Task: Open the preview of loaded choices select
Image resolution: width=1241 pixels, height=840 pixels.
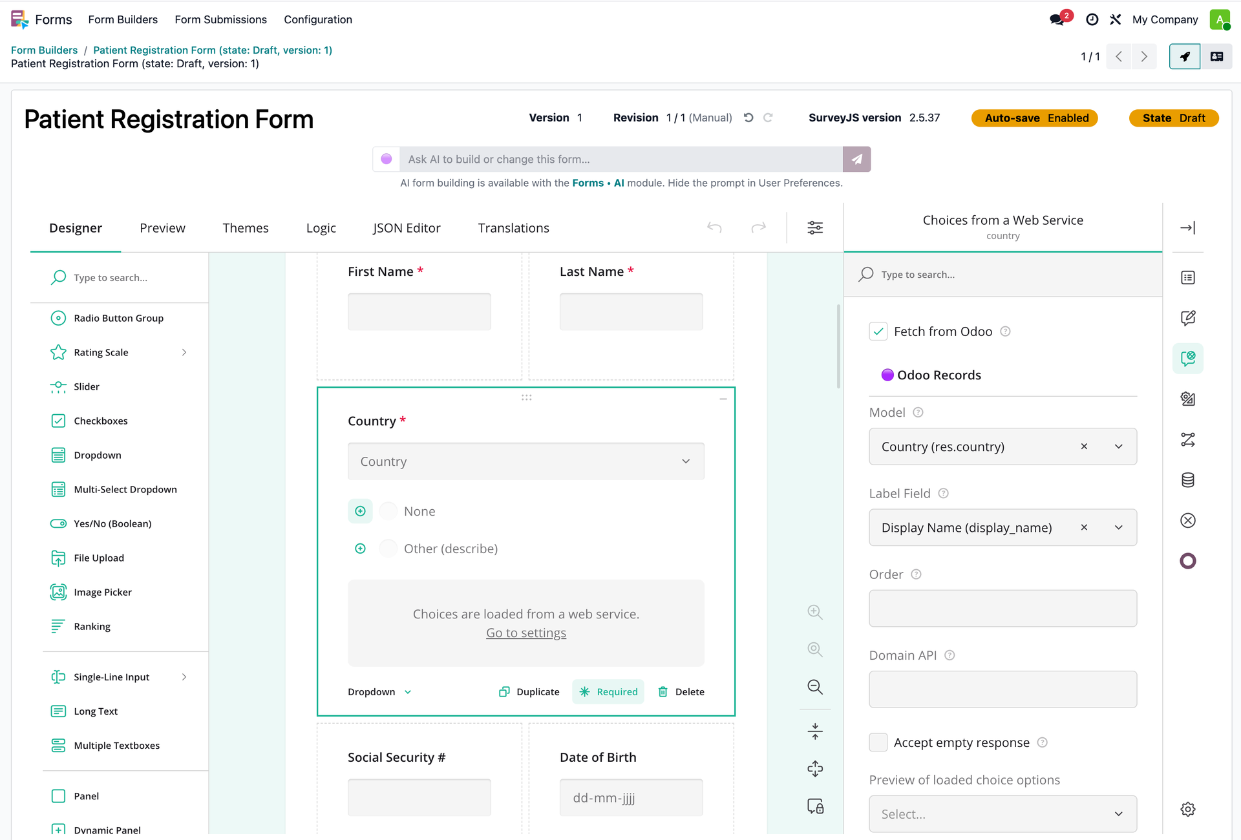Action: [1002, 814]
